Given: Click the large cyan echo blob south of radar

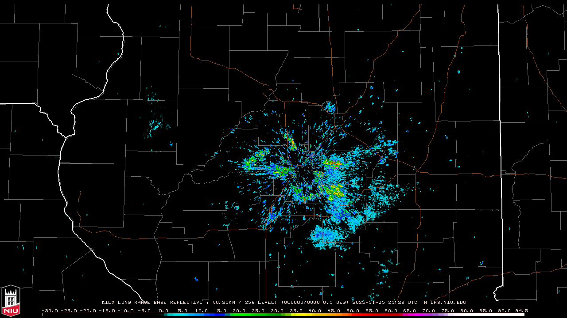Looking at the screenshot, I should point(327,236).
